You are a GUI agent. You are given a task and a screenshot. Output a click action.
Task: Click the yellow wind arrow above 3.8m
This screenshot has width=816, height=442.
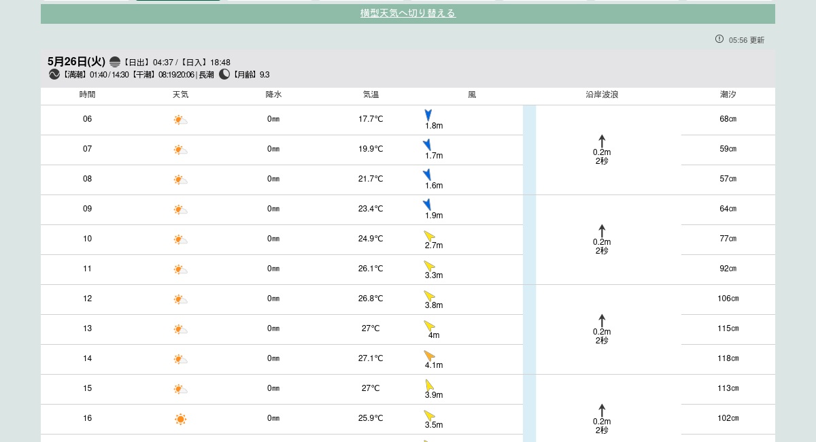(x=430, y=296)
